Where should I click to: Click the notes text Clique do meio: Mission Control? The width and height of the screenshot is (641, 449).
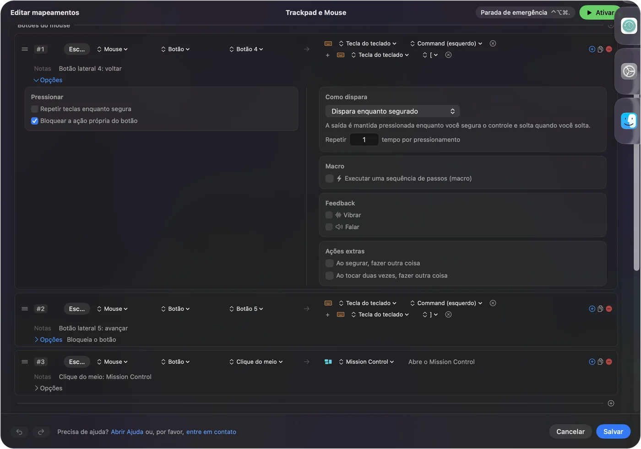pos(105,377)
